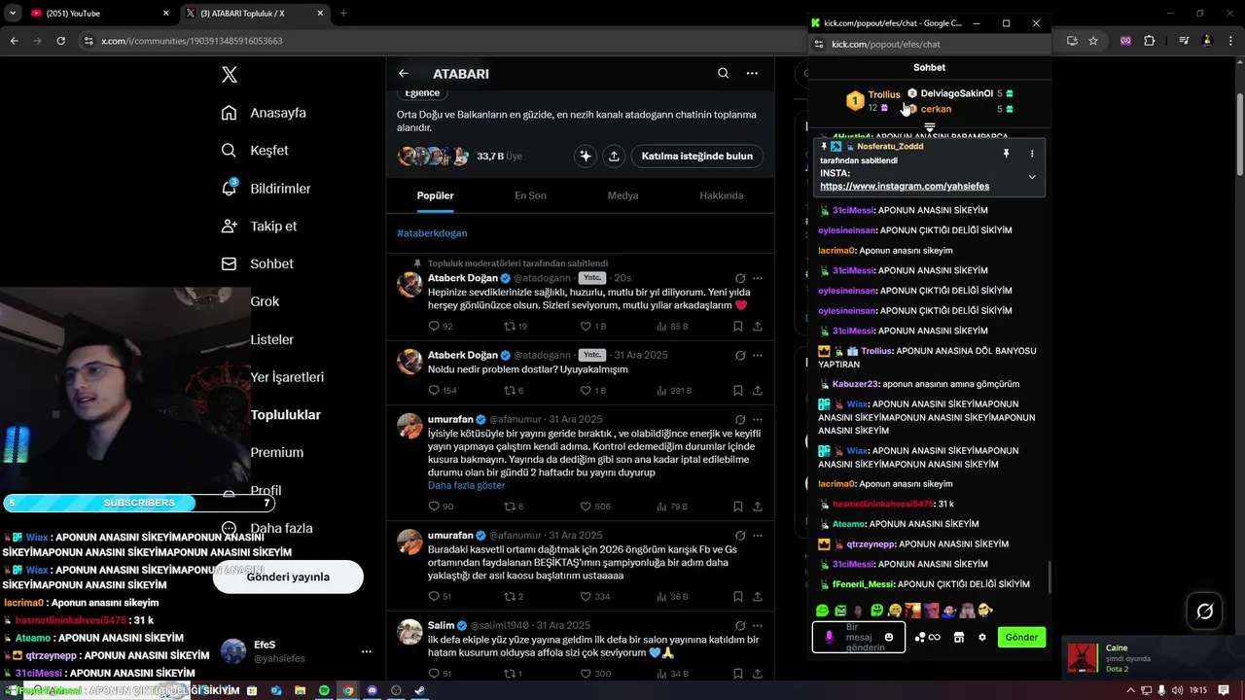Bookmark umurafan's 'Buradaki kasvetli' post
Screen dimensions: 1245x700
738,596
